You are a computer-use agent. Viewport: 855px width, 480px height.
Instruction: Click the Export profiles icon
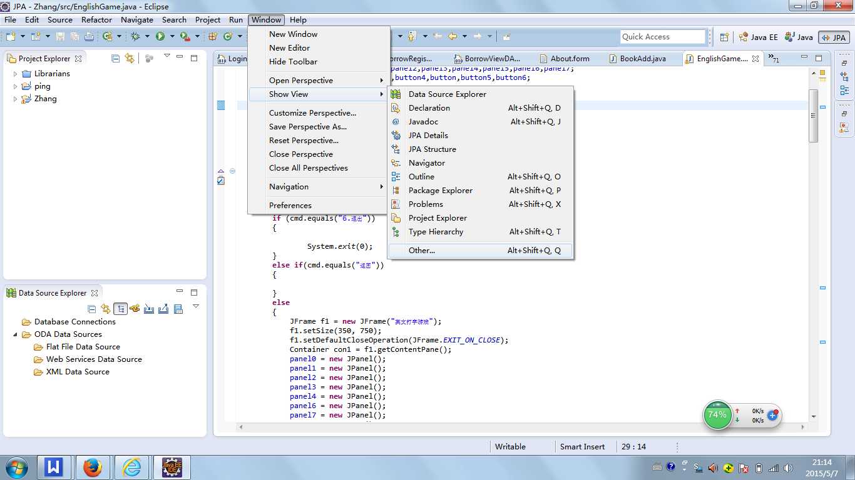[163, 309]
